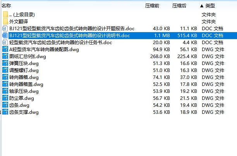This screenshot has height=156, width=237.
Task: Click the 43.0 KB original size value
Action: pos(161,28)
